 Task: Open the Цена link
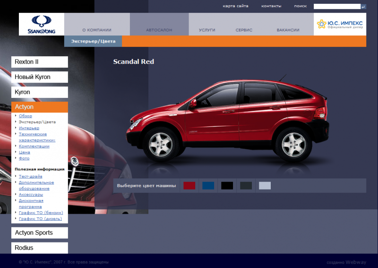[25, 152]
